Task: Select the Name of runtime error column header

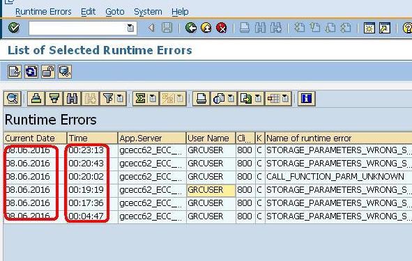Action: 339,139
